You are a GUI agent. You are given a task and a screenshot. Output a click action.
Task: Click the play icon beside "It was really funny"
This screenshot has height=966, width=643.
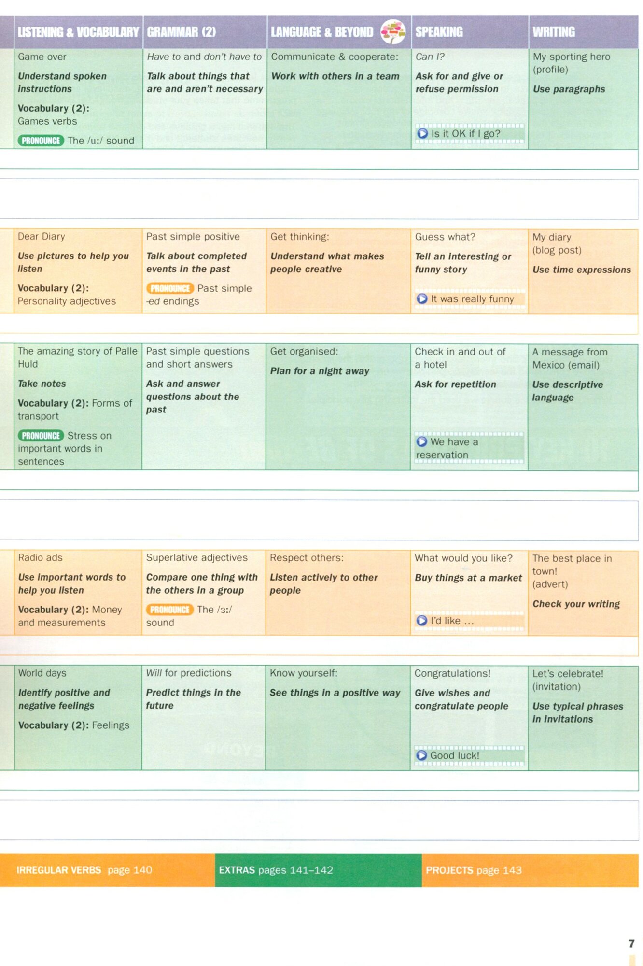(x=422, y=298)
